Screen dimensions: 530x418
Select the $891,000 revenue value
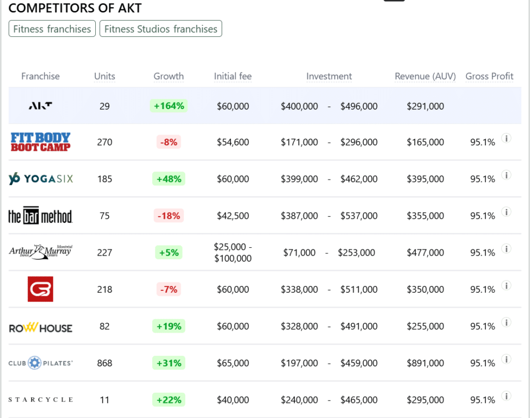(425, 363)
